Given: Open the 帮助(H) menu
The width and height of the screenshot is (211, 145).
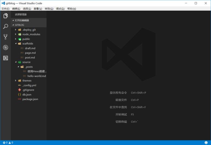Looking at the screenshot, I should click(x=72, y=9).
